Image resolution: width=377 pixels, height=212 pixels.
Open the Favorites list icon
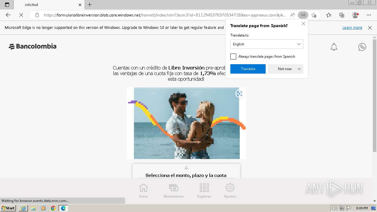tap(329, 15)
